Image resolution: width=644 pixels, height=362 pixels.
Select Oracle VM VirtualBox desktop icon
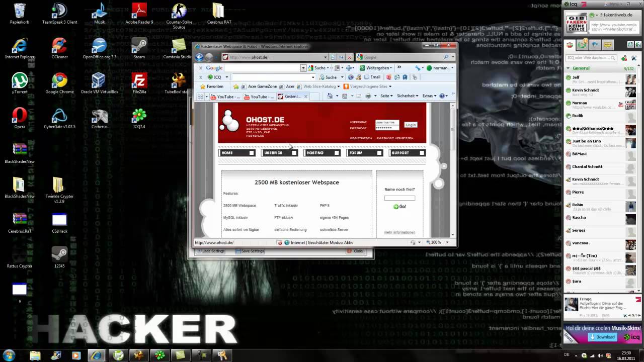click(99, 83)
